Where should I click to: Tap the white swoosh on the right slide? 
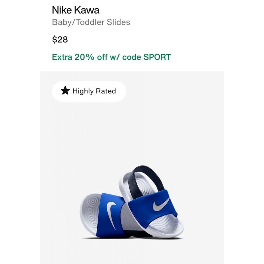point(161,204)
